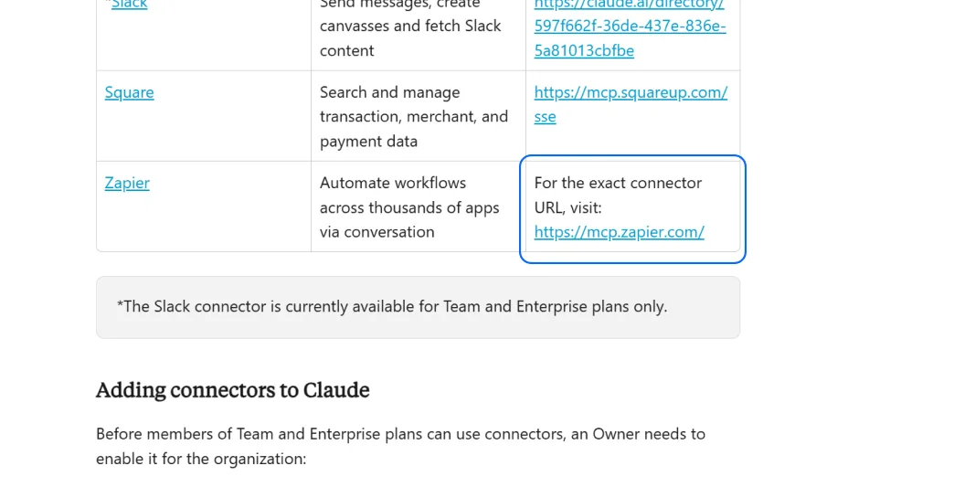Viewport: 954px width, 487px height.
Task: Click the 'sse' portion of Square URL
Action: tap(545, 117)
